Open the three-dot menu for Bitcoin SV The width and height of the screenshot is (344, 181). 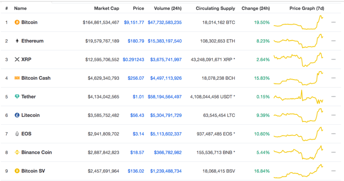(334, 171)
